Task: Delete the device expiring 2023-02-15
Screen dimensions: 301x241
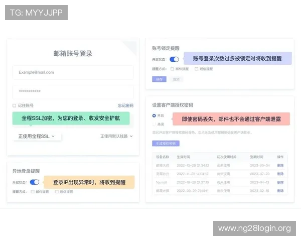Action: (x=280, y=191)
